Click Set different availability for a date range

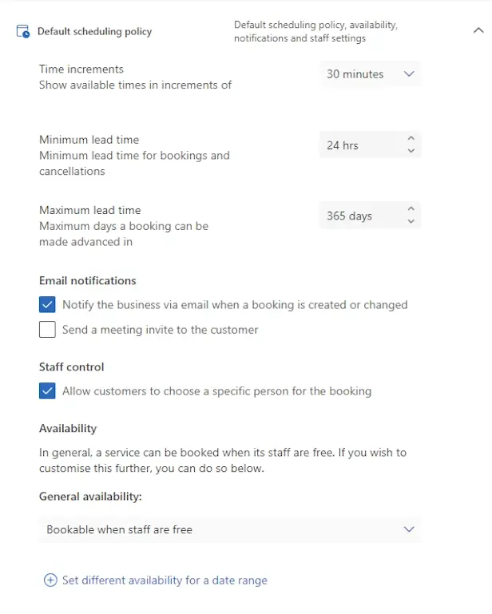coord(165,580)
